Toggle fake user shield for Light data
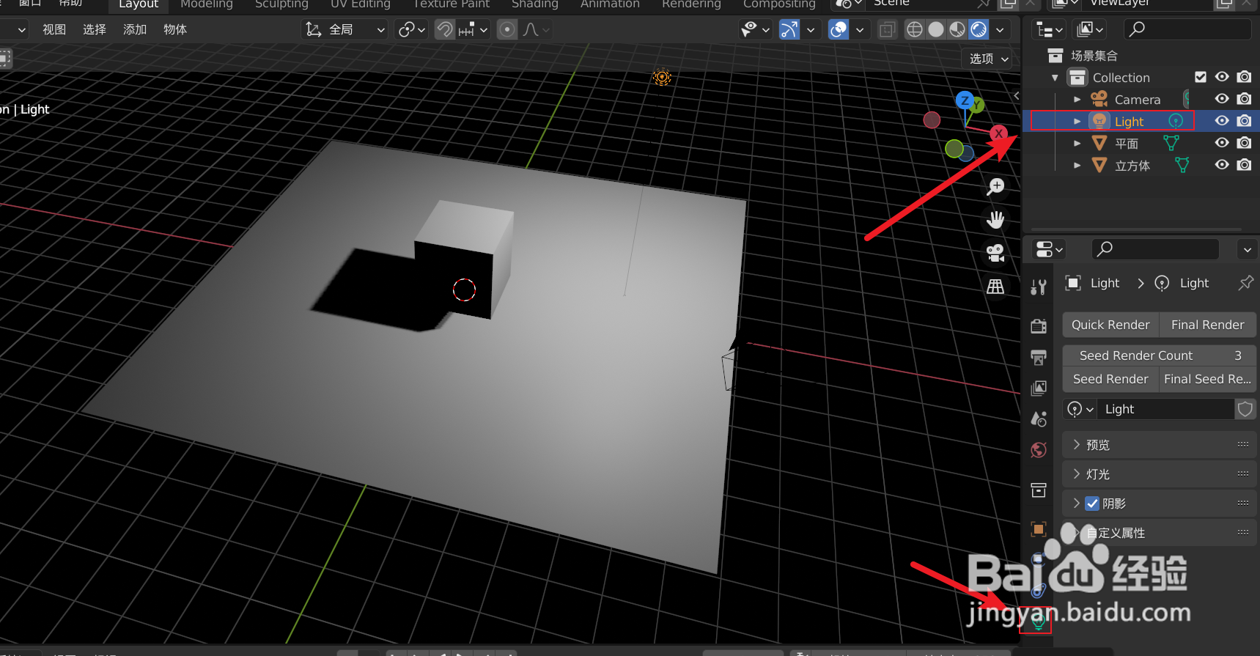Viewport: 1260px width, 656px height. click(x=1245, y=409)
